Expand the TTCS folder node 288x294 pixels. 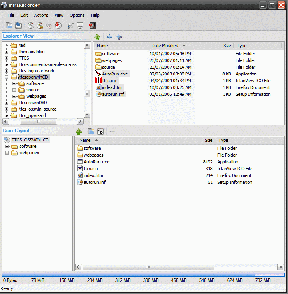(x=6, y=58)
